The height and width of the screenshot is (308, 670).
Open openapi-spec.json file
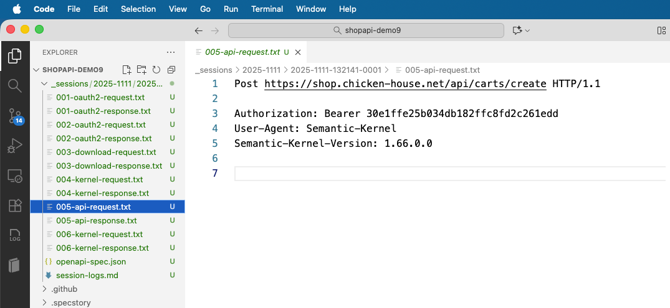(90, 261)
